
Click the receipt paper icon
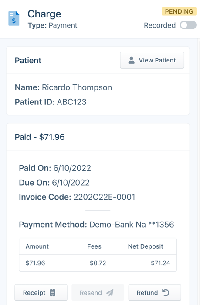pyautogui.click(x=52, y=293)
